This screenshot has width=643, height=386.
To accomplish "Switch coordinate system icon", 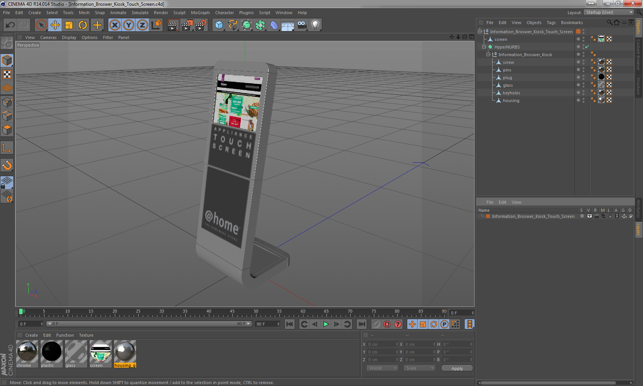I will pyautogui.click(x=156, y=25).
